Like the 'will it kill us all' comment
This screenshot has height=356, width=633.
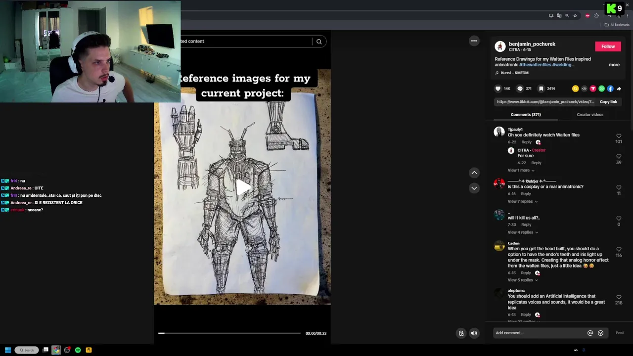(619, 219)
